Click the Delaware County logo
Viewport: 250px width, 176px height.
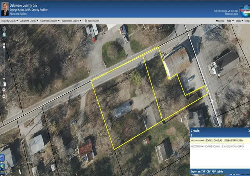(x=245, y=11)
